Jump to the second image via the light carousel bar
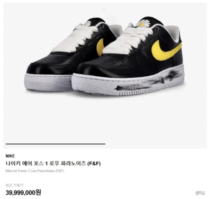Viewport: 210px width, 199px height. point(155,144)
